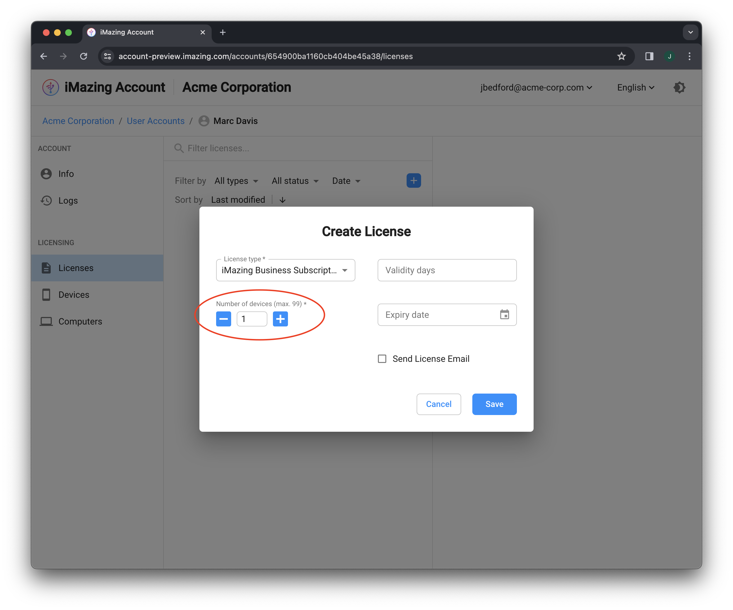
Task: Enable Send License Email checkbox
Action: 382,358
